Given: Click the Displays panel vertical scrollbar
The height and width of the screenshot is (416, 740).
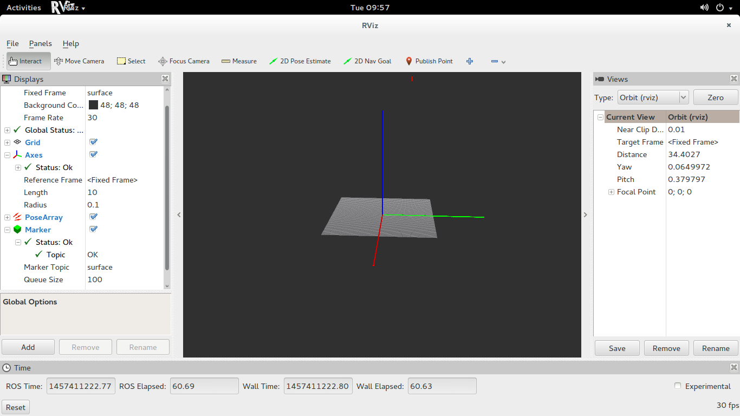Looking at the screenshot, I should (167, 187).
